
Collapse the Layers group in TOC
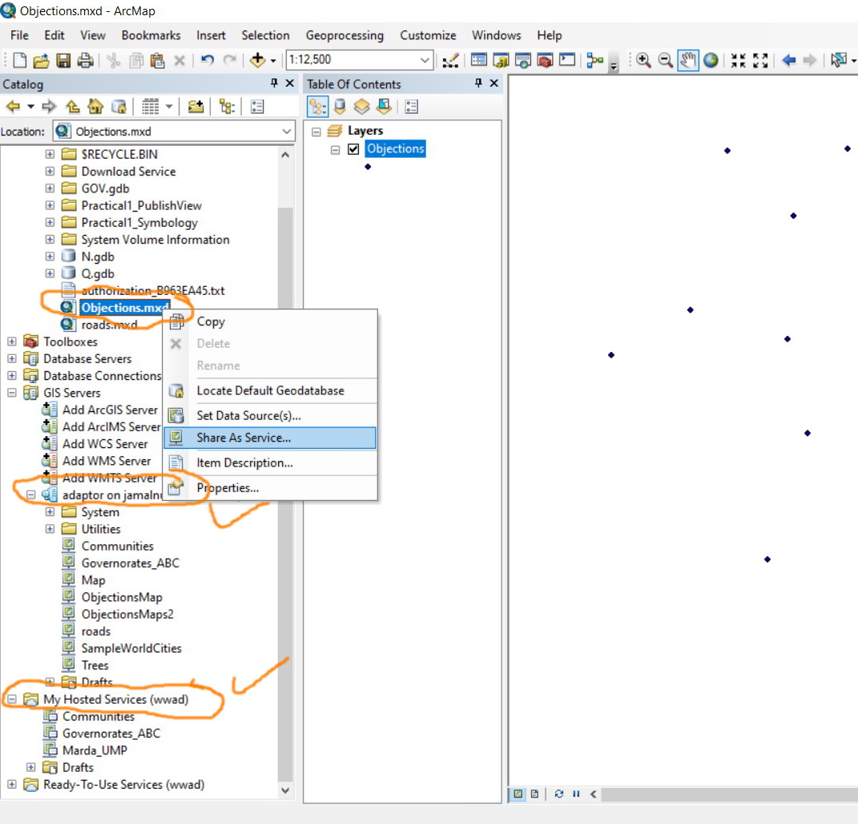(x=316, y=132)
